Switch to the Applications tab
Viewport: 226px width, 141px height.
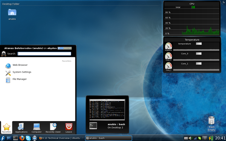21,128
